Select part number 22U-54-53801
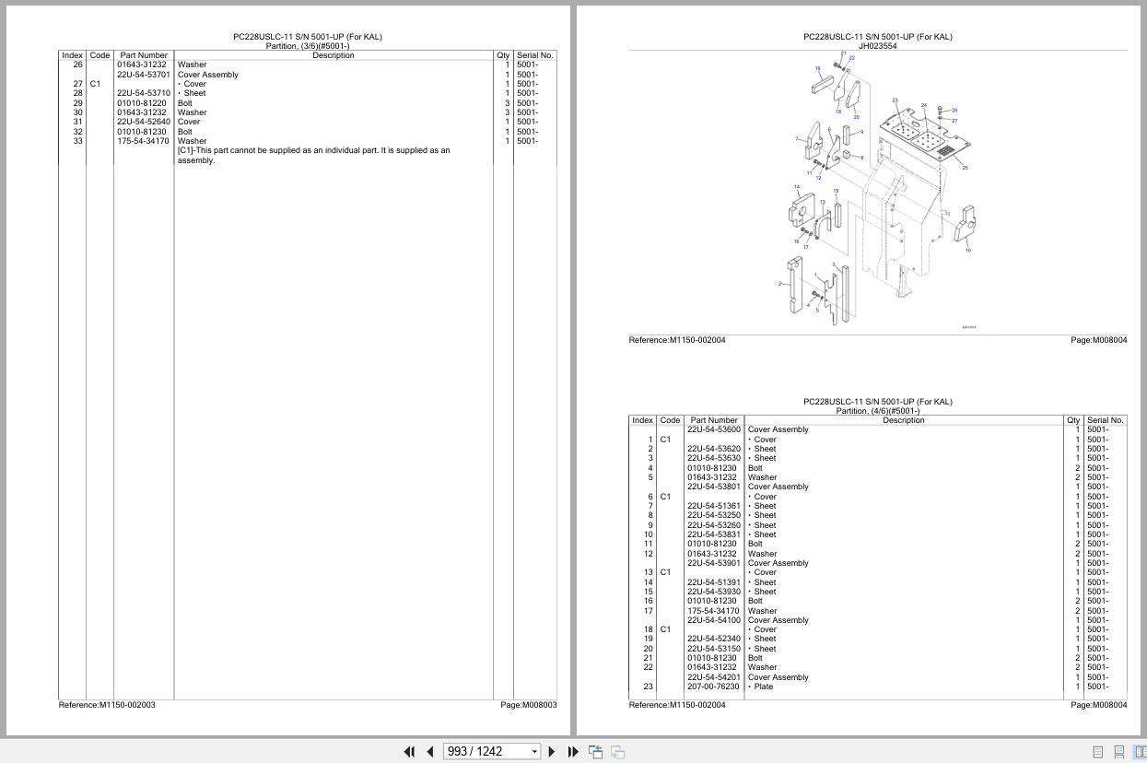This screenshot has width=1147, height=763. (x=713, y=487)
